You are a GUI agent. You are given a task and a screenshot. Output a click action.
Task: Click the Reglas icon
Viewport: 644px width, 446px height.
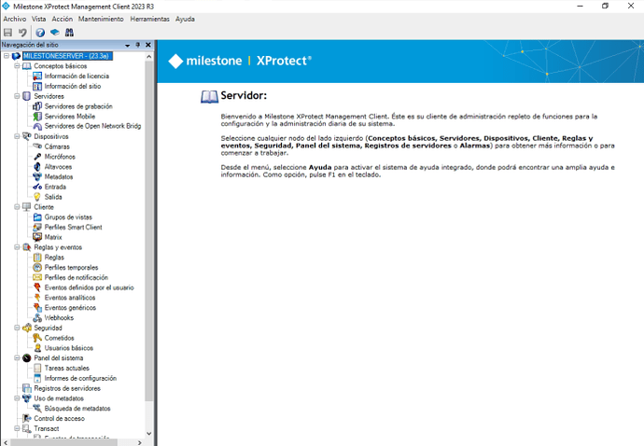(37, 258)
